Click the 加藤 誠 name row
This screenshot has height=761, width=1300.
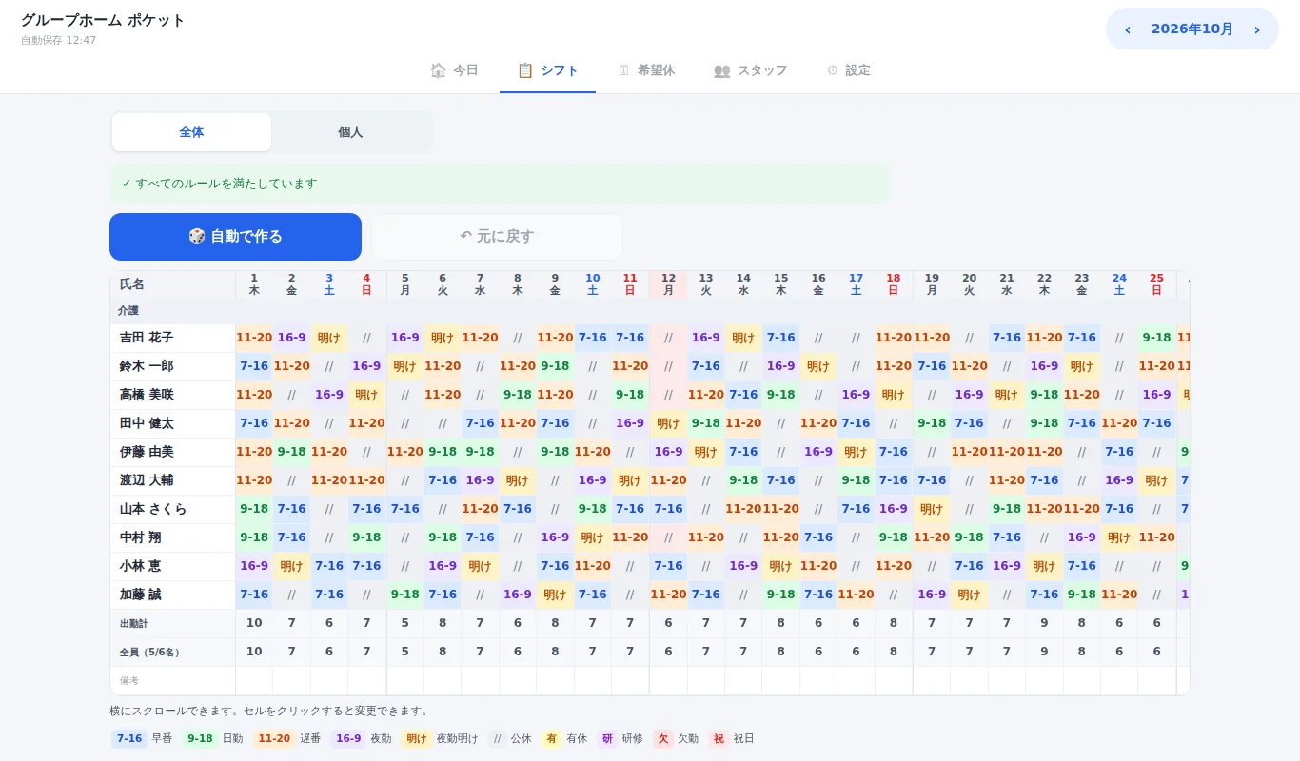pyautogui.click(x=172, y=595)
